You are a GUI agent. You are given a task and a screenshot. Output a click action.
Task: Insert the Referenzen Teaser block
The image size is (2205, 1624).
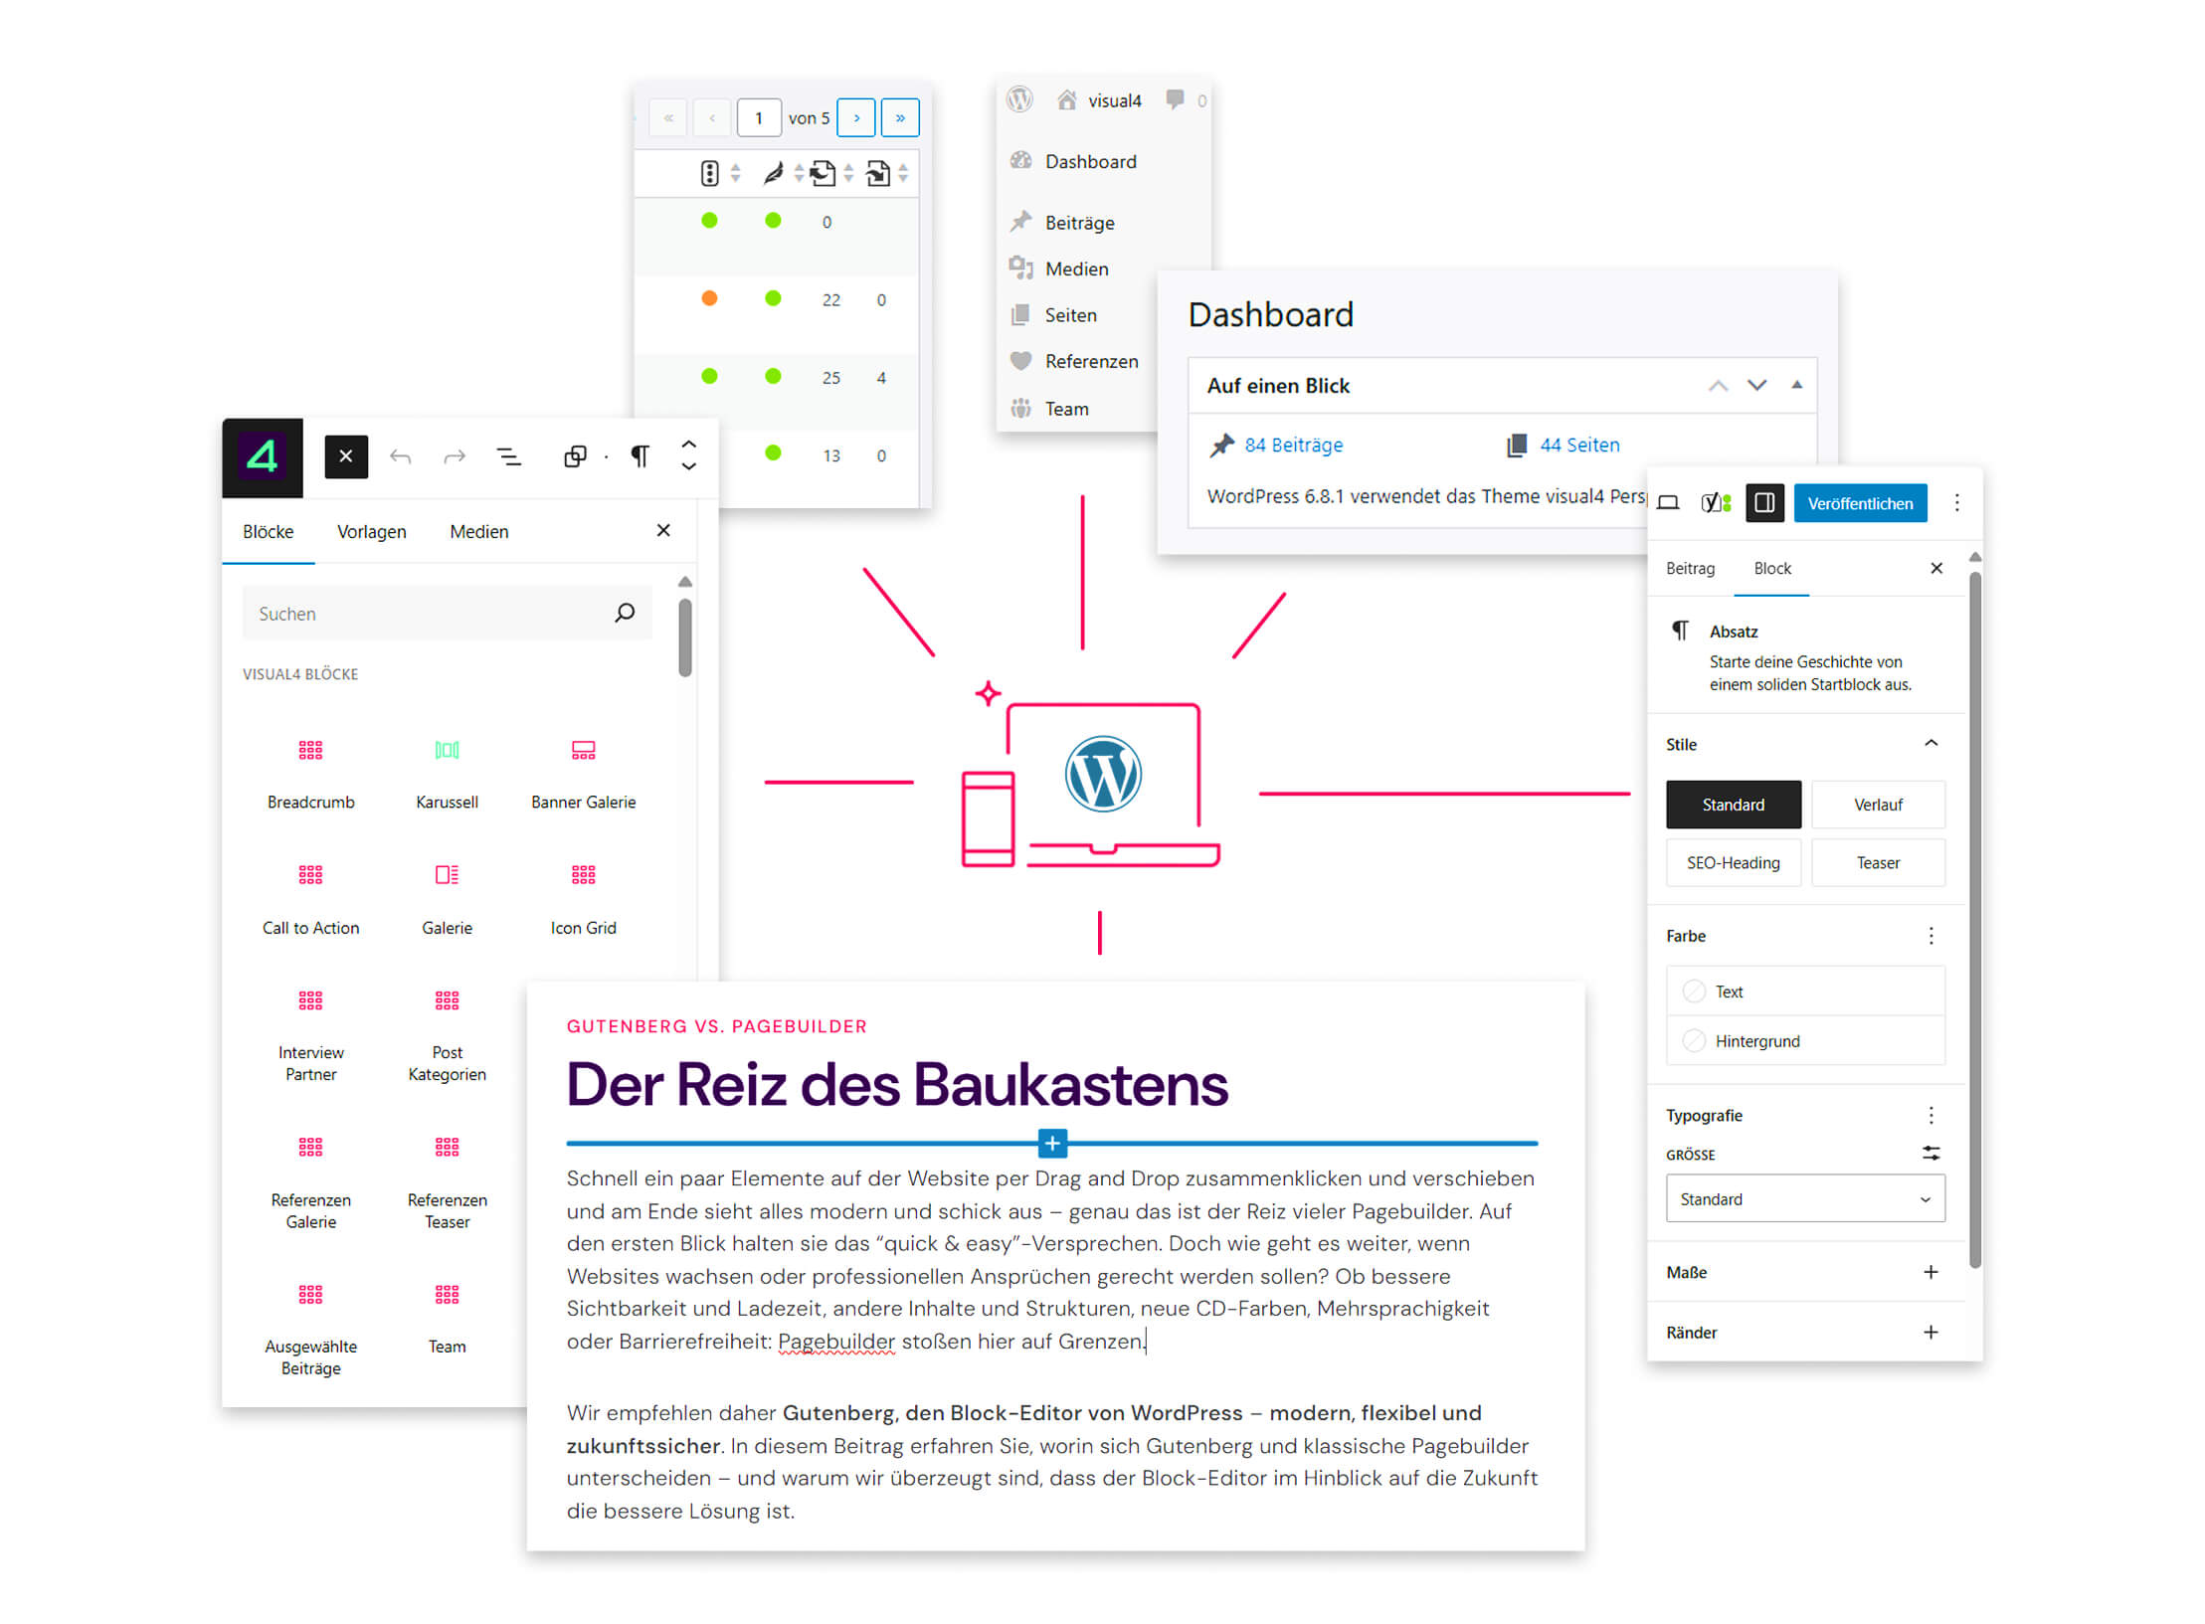tap(448, 1183)
